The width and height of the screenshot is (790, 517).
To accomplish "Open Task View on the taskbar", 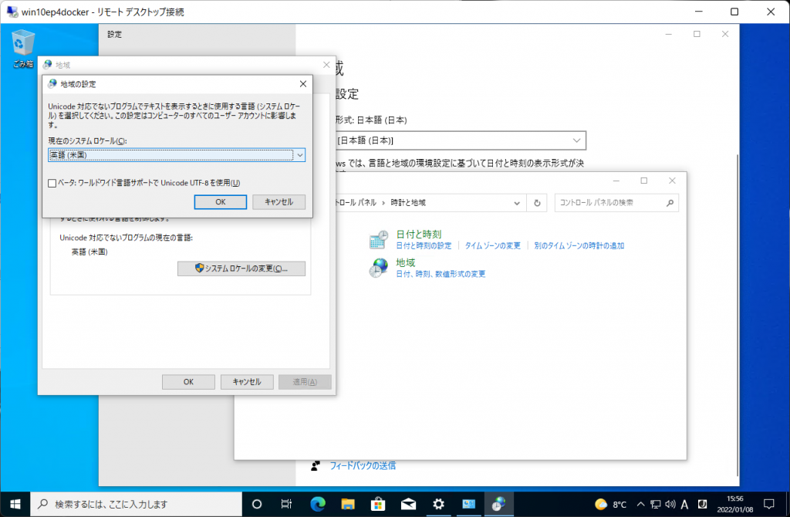I will coord(286,504).
